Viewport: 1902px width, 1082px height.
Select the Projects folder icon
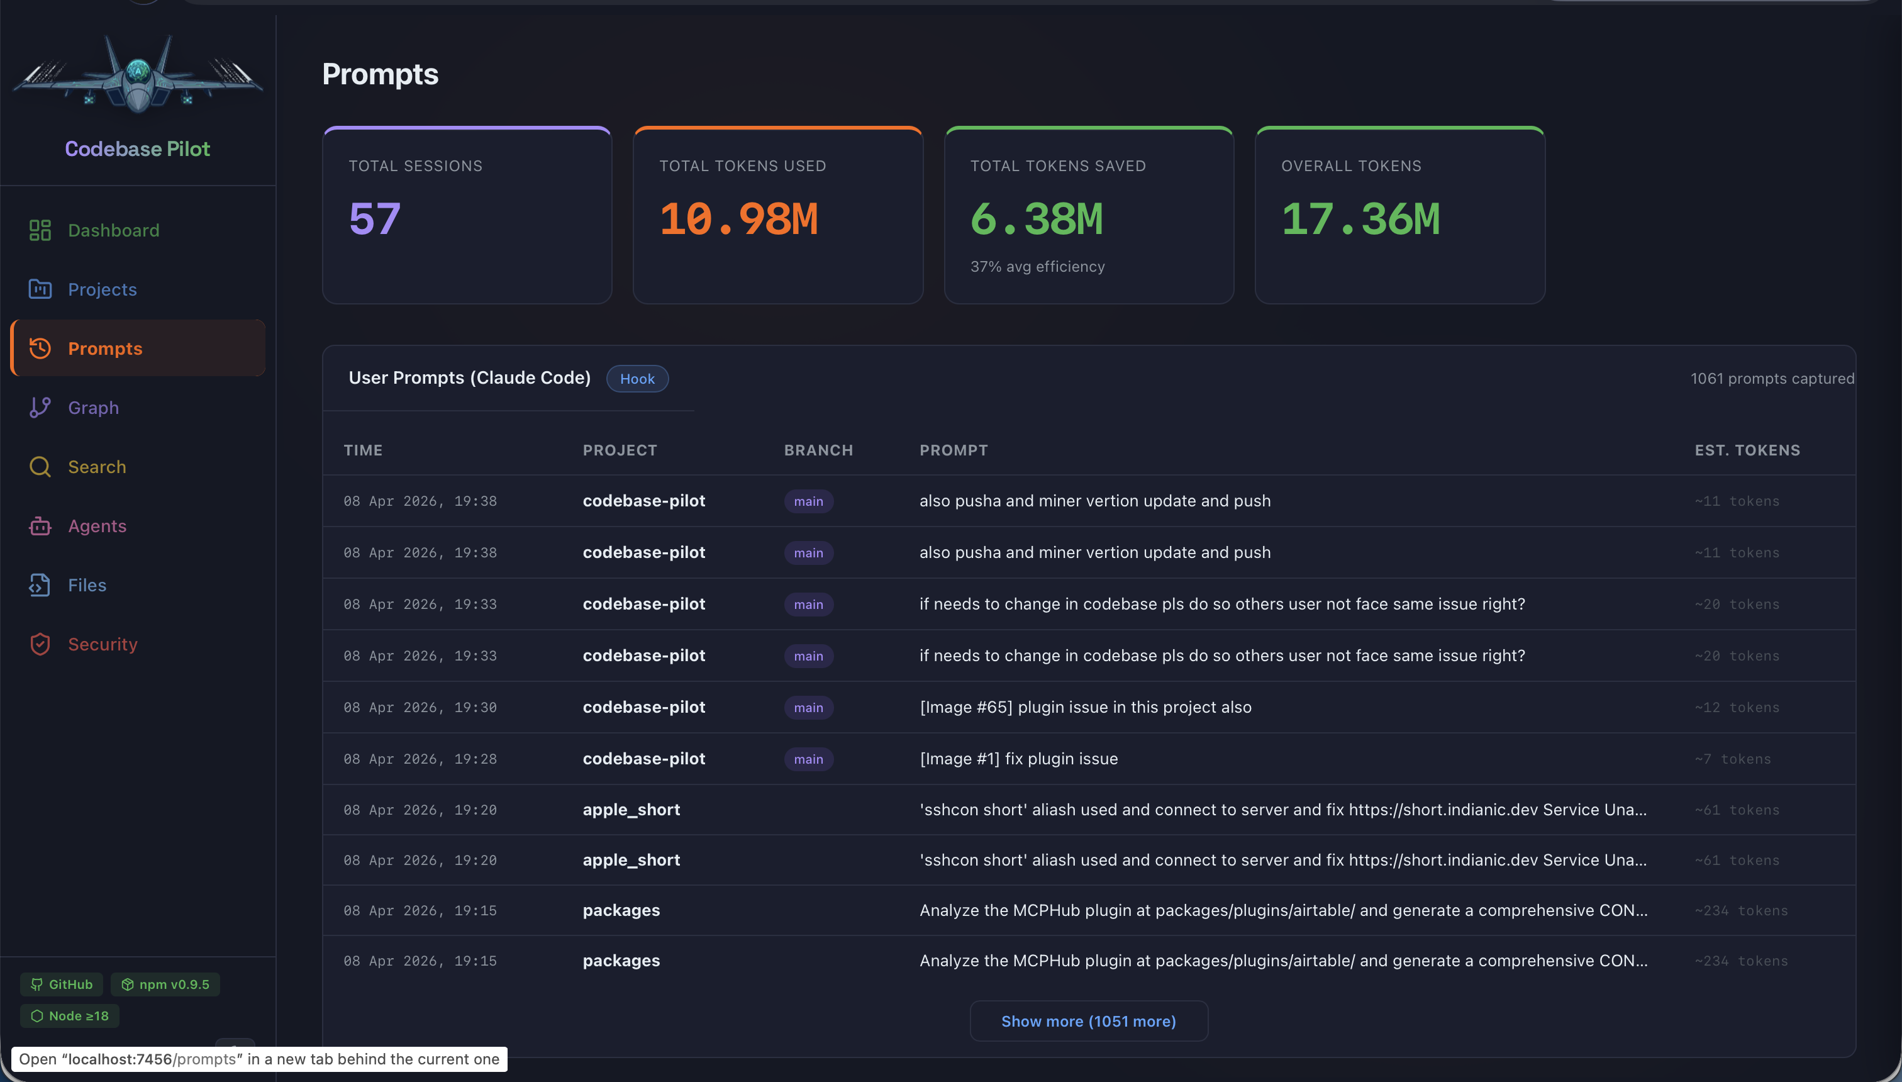click(x=40, y=289)
